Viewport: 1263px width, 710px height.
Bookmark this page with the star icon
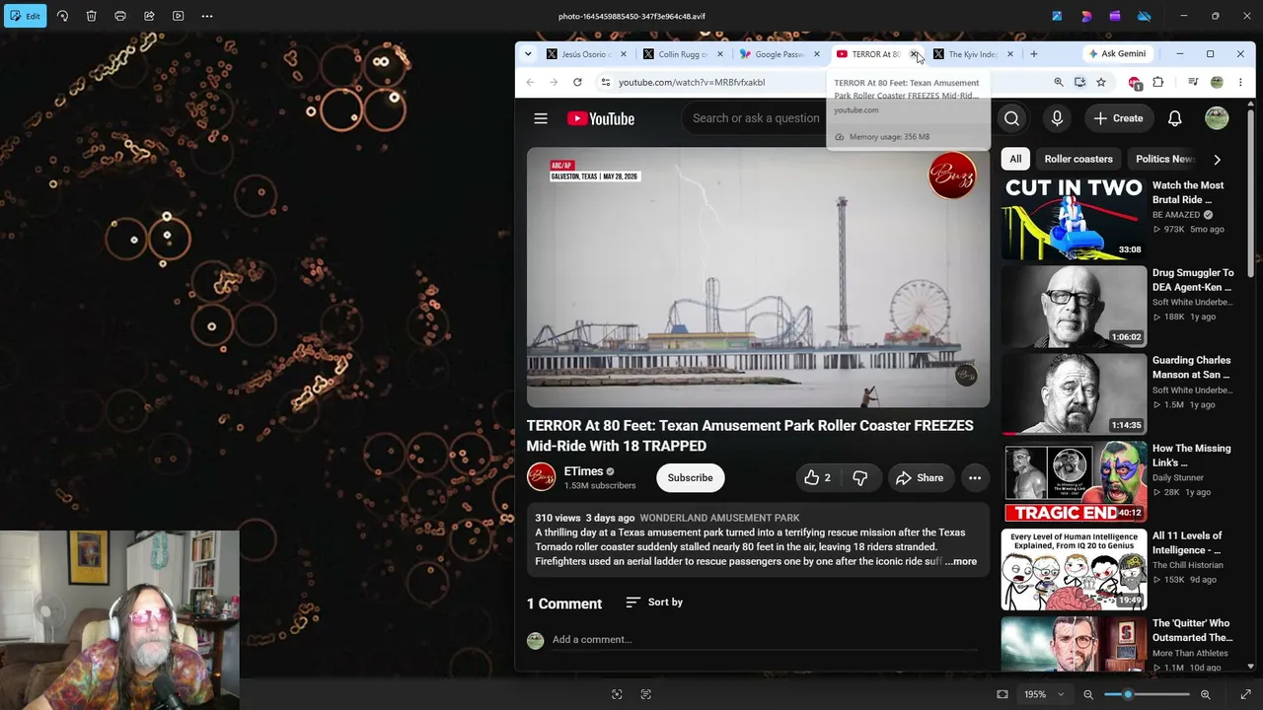(1101, 82)
